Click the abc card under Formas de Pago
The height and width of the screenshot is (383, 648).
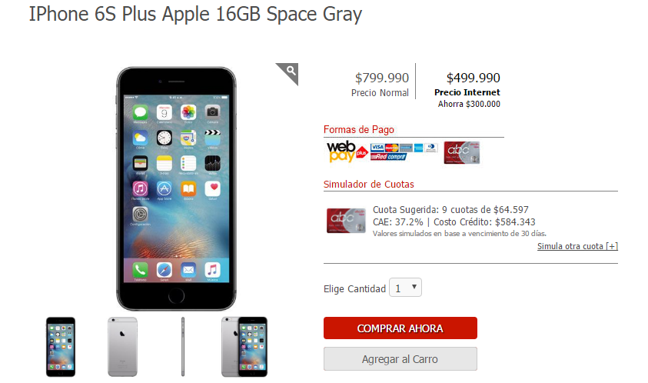point(462,152)
